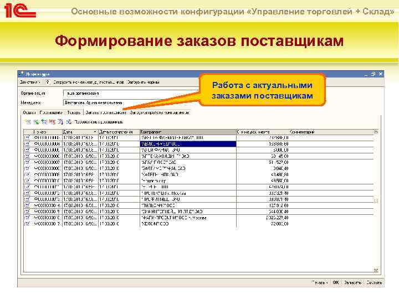Click the table scroll-down arrow
This screenshot has height=299, width=399.
[x=376, y=270]
